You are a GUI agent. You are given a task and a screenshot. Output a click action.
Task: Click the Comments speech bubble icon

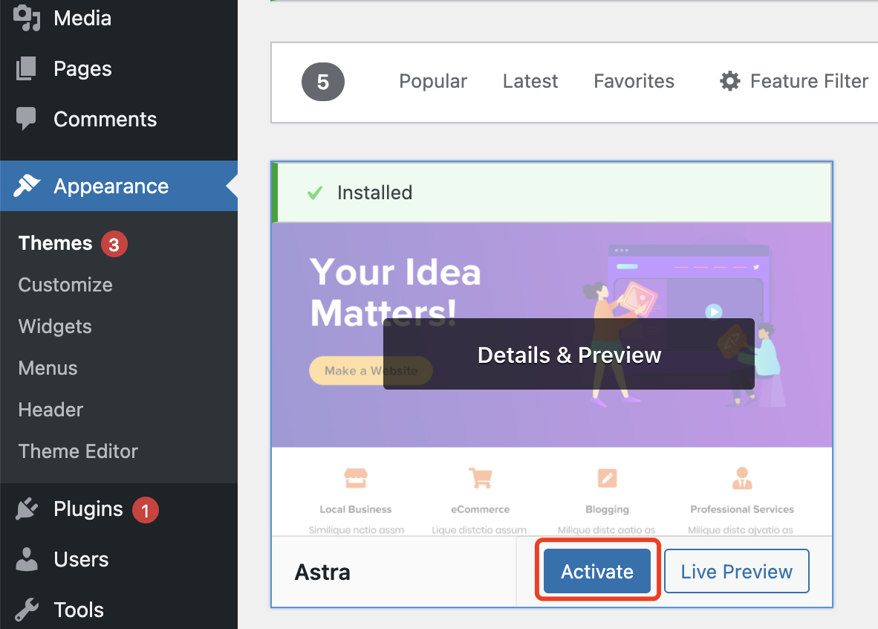[26, 118]
